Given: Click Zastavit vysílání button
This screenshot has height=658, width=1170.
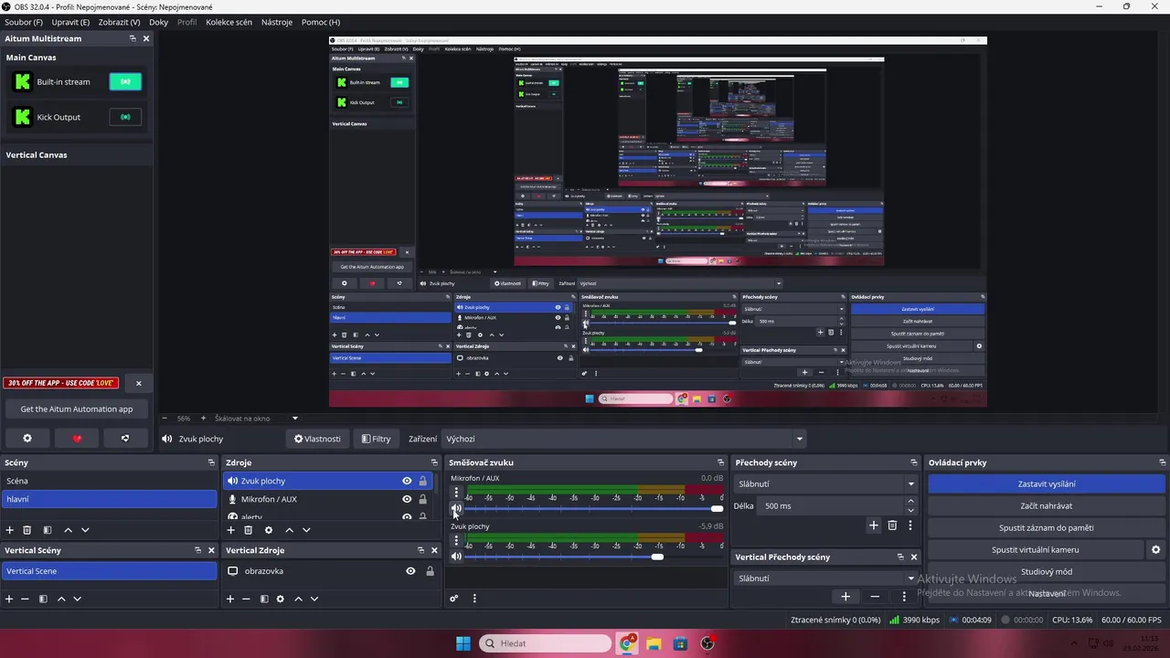Looking at the screenshot, I should (1047, 484).
